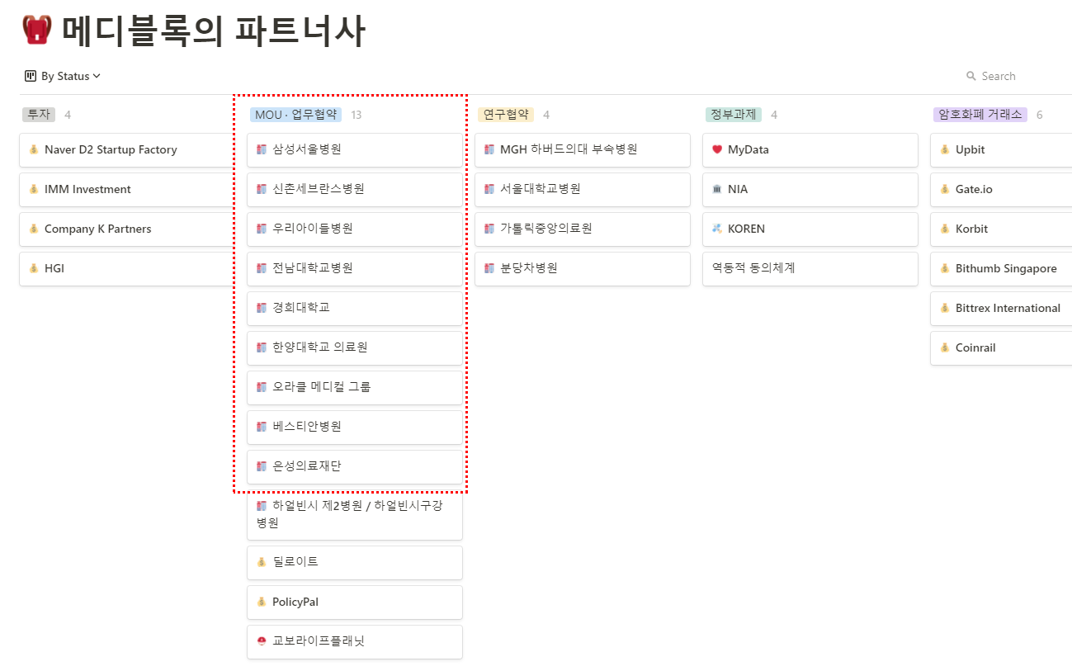Click the money bag icon on Coinrail
1072x671 pixels.
click(945, 347)
